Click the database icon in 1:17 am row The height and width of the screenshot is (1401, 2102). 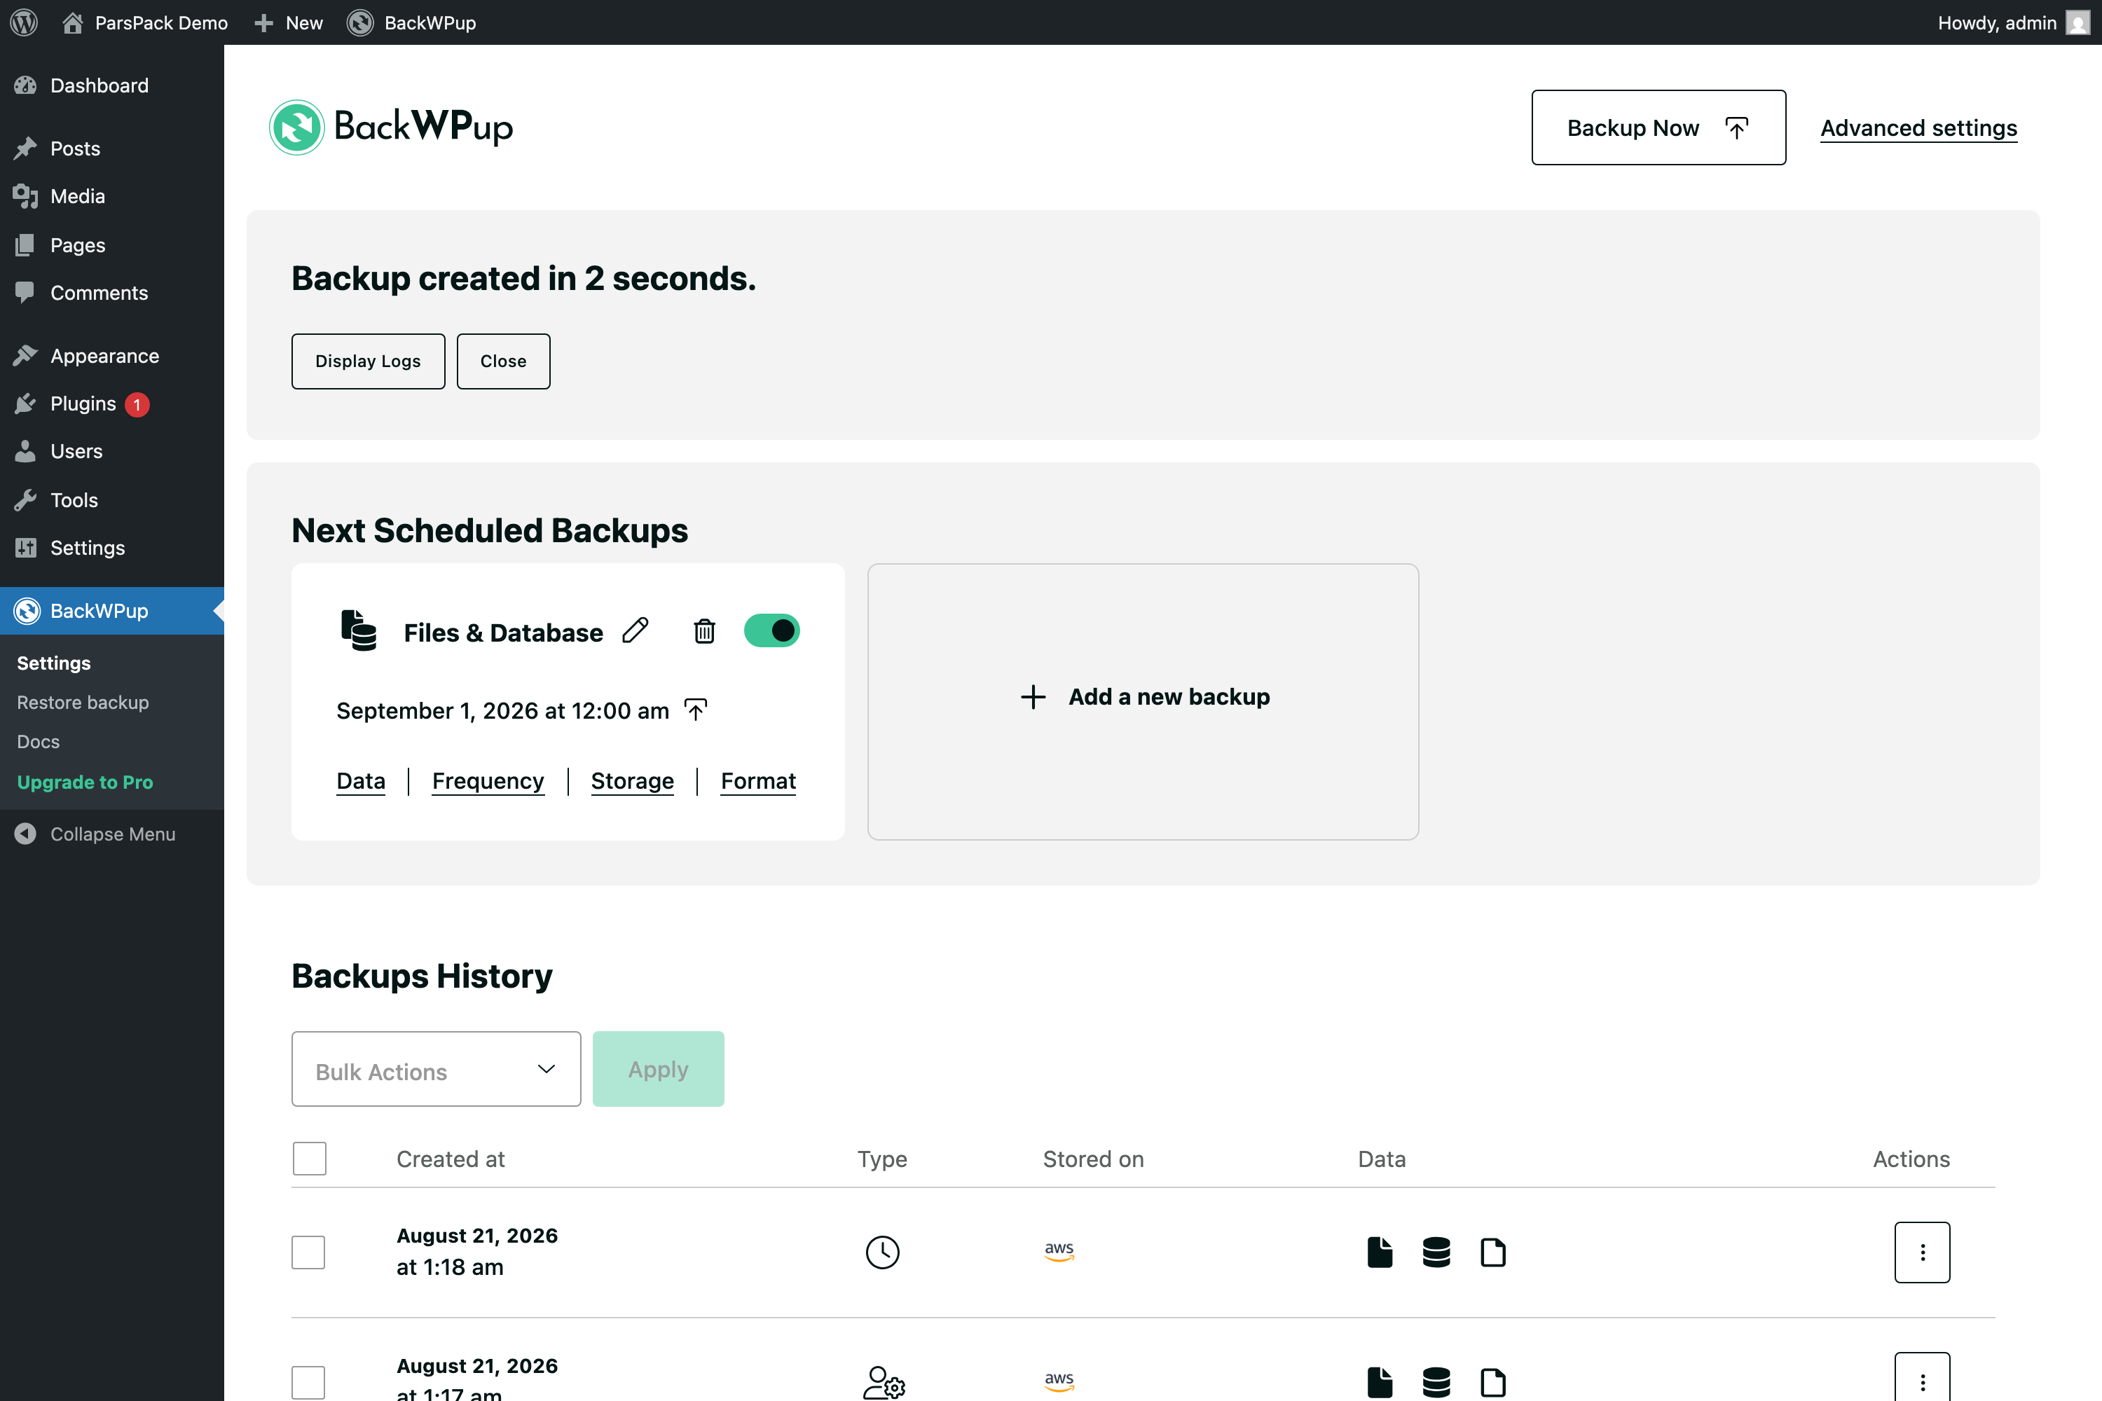click(1436, 1382)
